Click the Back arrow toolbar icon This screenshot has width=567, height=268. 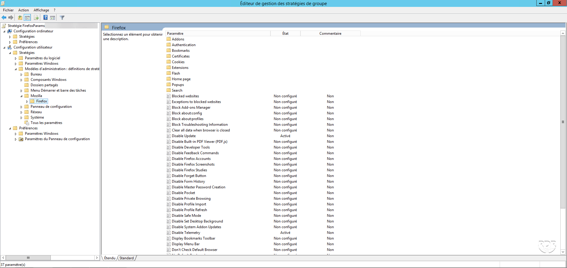point(4,18)
